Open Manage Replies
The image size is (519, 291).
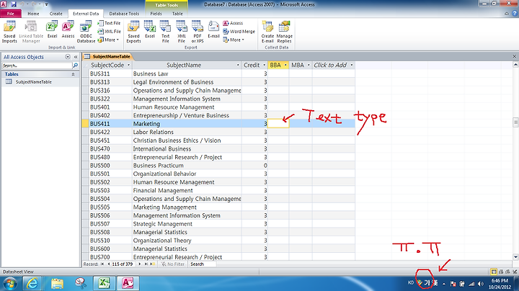[x=284, y=32]
